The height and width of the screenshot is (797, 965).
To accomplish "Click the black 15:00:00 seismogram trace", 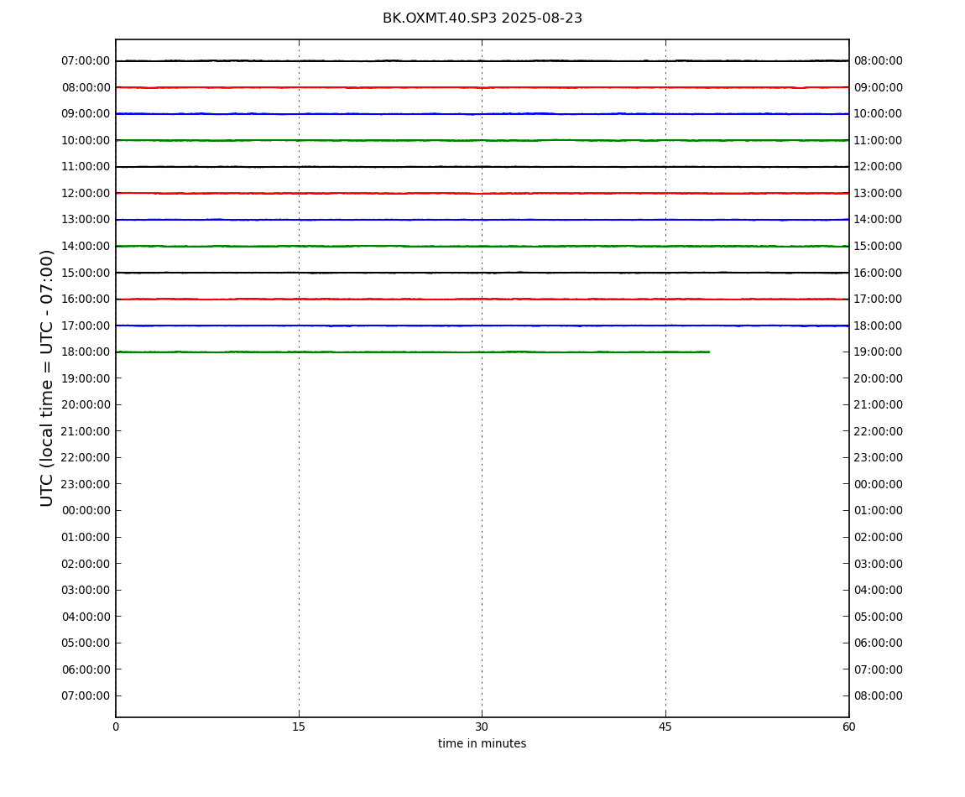I will pos(482,273).
